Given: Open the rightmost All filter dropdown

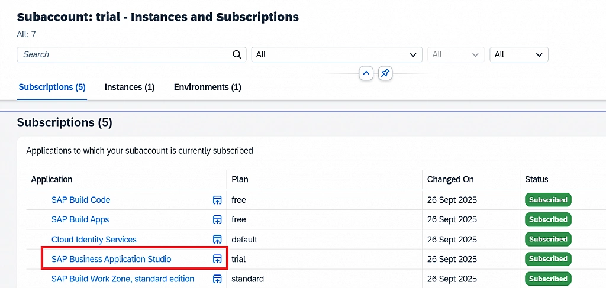Looking at the screenshot, I should pyautogui.click(x=518, y=54).
